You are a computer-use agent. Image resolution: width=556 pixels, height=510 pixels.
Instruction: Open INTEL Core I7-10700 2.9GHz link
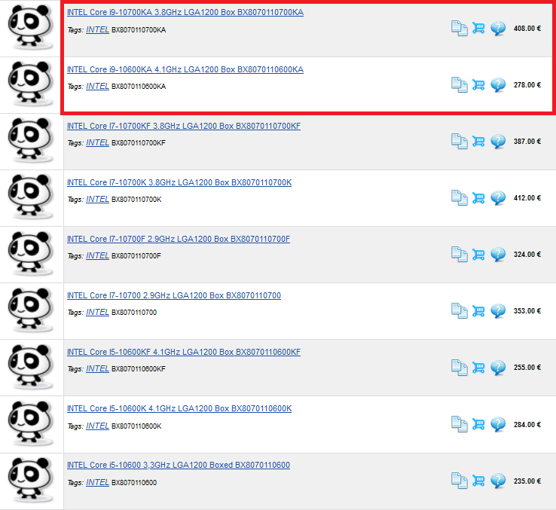pos(174,295)
